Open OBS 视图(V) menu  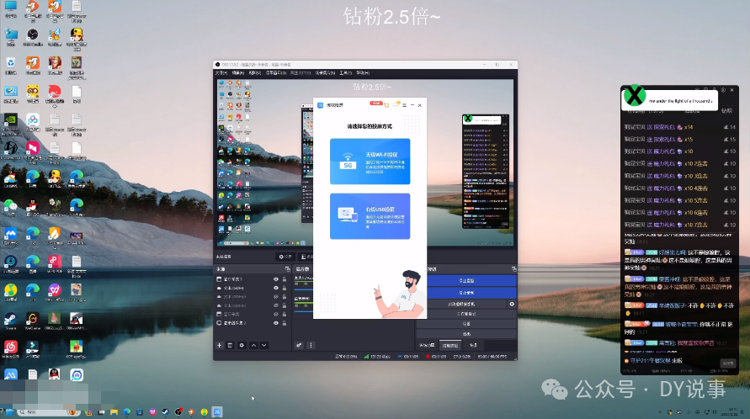(255, 73)
